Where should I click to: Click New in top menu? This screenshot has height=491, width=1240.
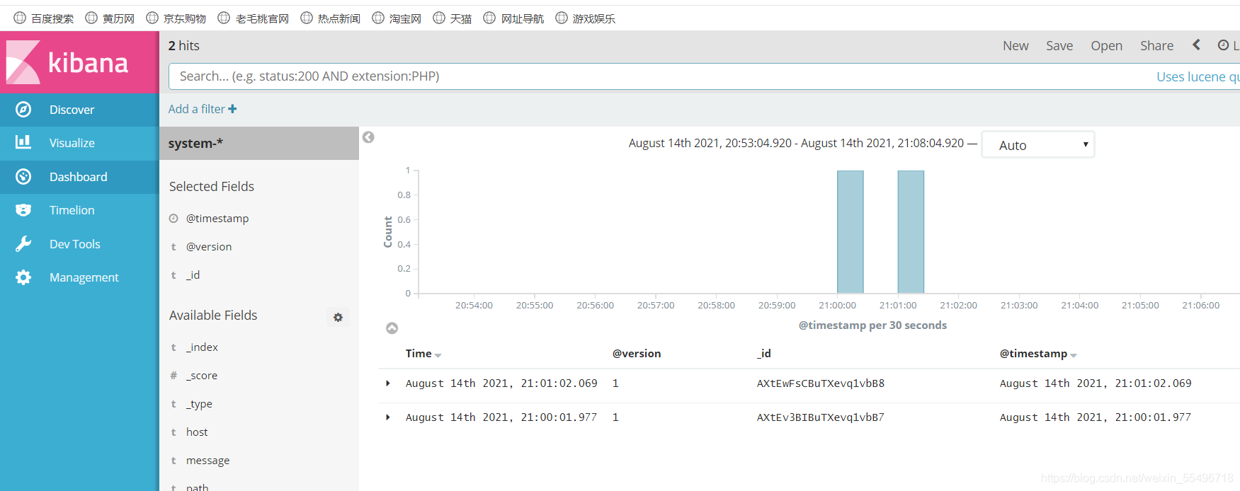pyautogui.click(x=1016, y=45)
